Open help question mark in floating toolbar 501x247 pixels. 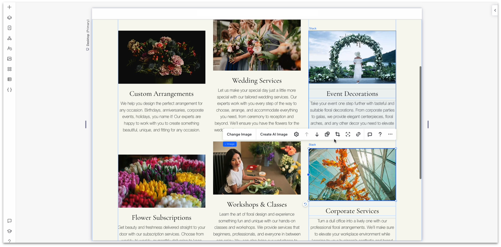[x=380, y=134]
